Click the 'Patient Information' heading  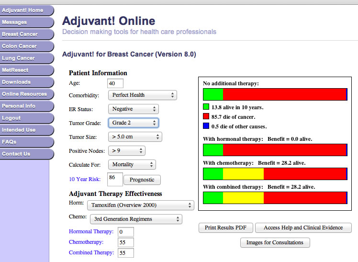pyautogui.click(x=98, y=73)
